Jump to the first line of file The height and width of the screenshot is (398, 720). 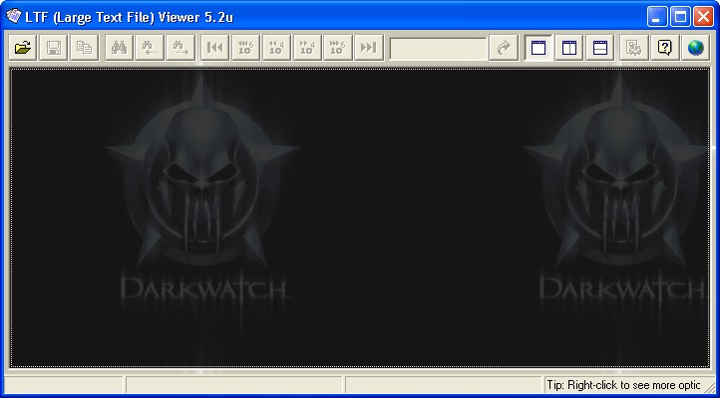coord(214,47)
